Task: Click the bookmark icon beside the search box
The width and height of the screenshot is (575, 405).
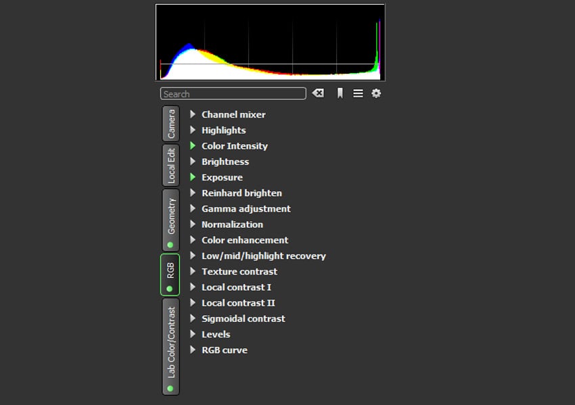Action: (340, 93)
